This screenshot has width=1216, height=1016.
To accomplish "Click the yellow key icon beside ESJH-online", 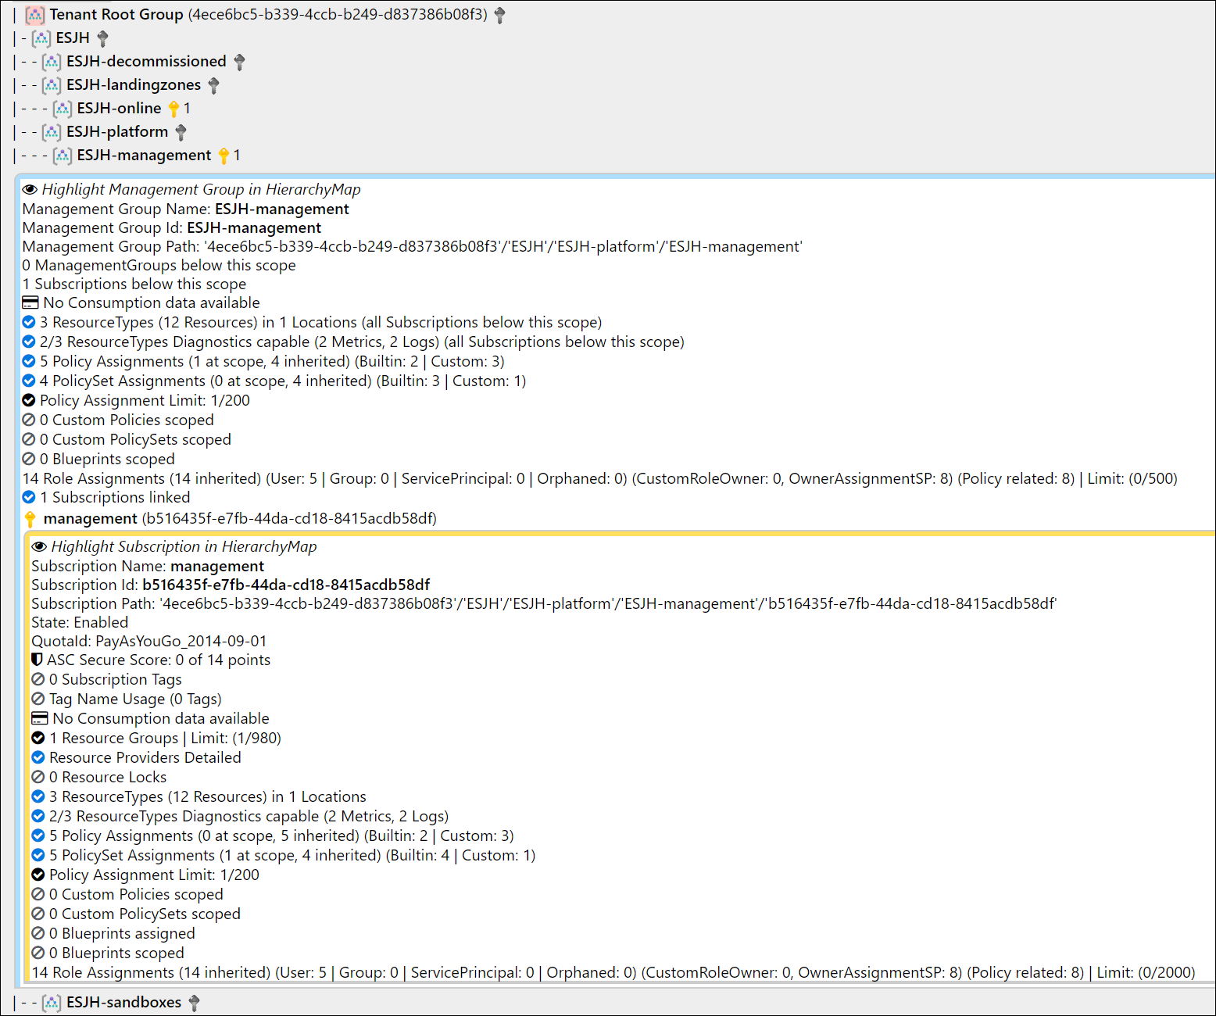I will click(x=174, y=109).
